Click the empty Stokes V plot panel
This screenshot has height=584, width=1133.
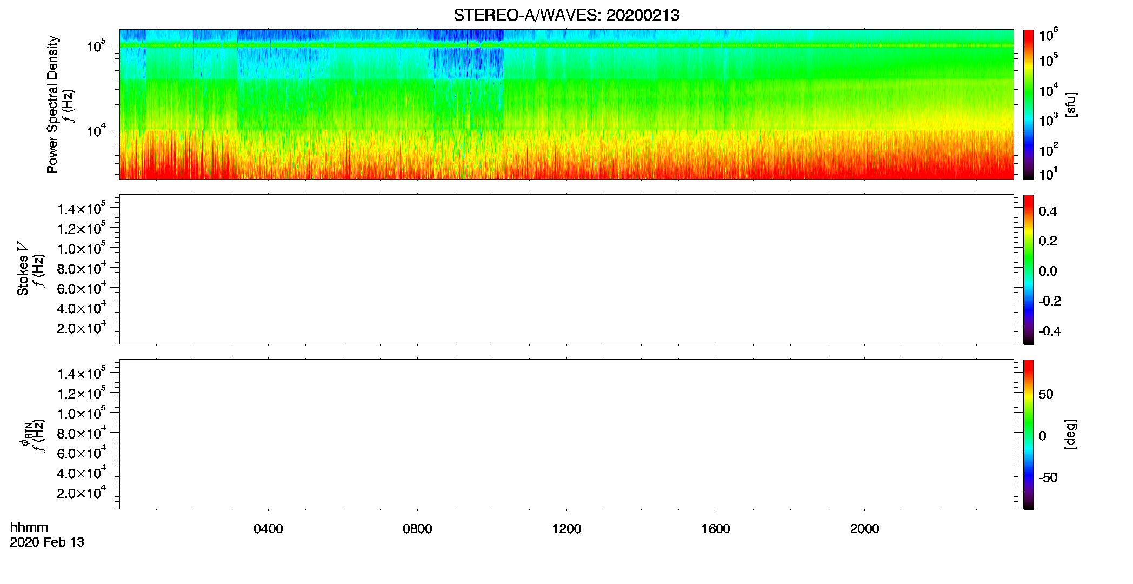[x=566, y=269]
